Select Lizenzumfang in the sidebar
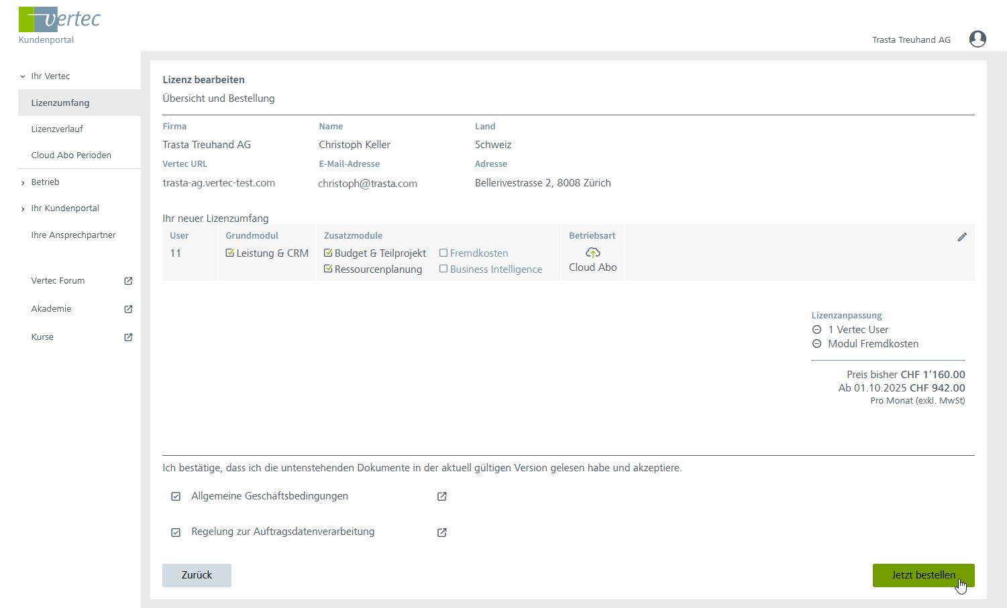This screenshot has height=608, width=1007. [x=79, y=103]
